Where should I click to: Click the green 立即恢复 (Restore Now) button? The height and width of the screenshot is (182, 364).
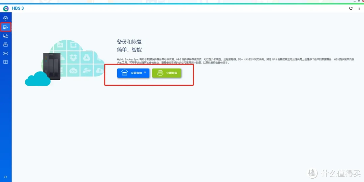tap(166, 73)
